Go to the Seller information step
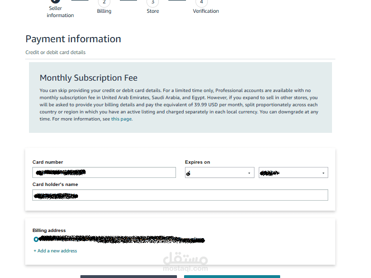 tap(60, 9)
